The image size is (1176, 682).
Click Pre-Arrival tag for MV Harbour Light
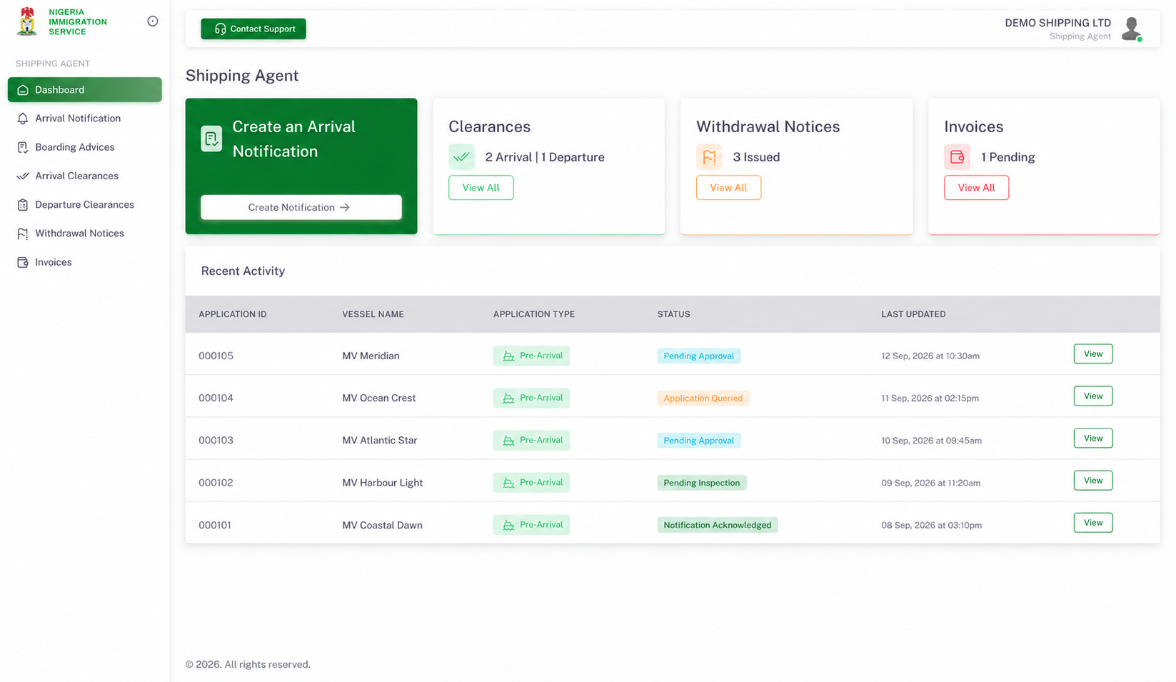531,483
